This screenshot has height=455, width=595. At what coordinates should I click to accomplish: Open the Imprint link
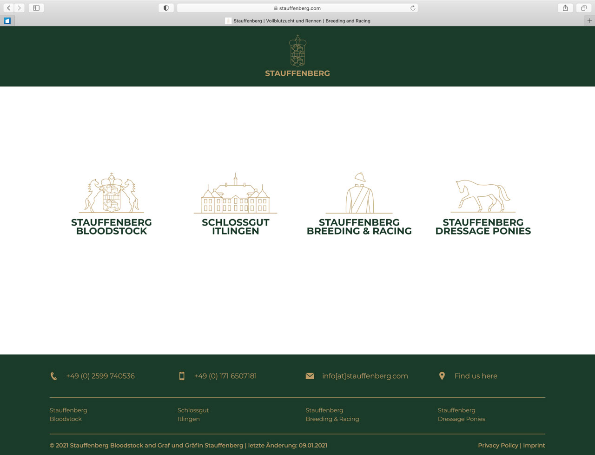[534, 445]
